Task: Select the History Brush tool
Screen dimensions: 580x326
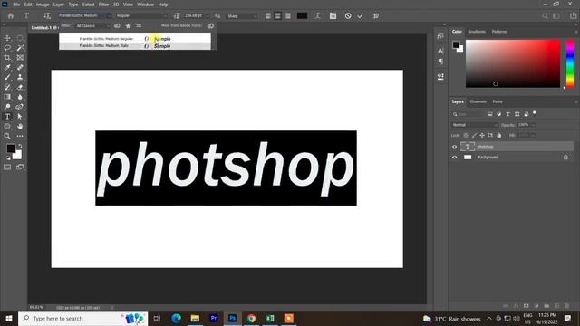Action: [7, 87]
